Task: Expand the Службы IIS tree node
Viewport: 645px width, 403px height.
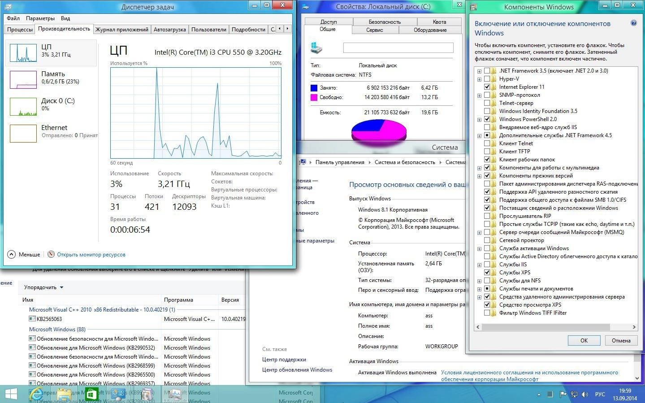Action: (x=480, y=264)
